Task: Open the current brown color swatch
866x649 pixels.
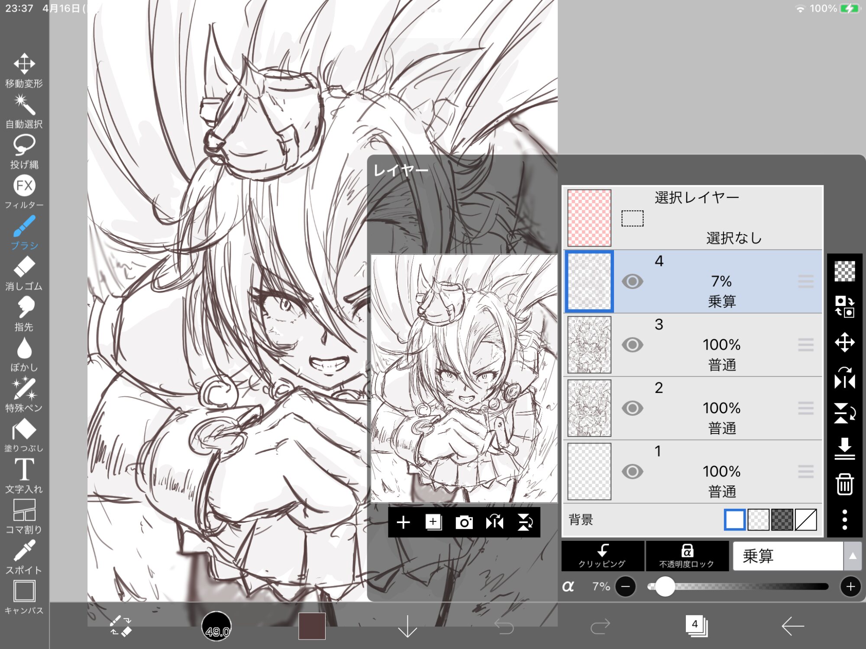Action: [x=312, y=626]
